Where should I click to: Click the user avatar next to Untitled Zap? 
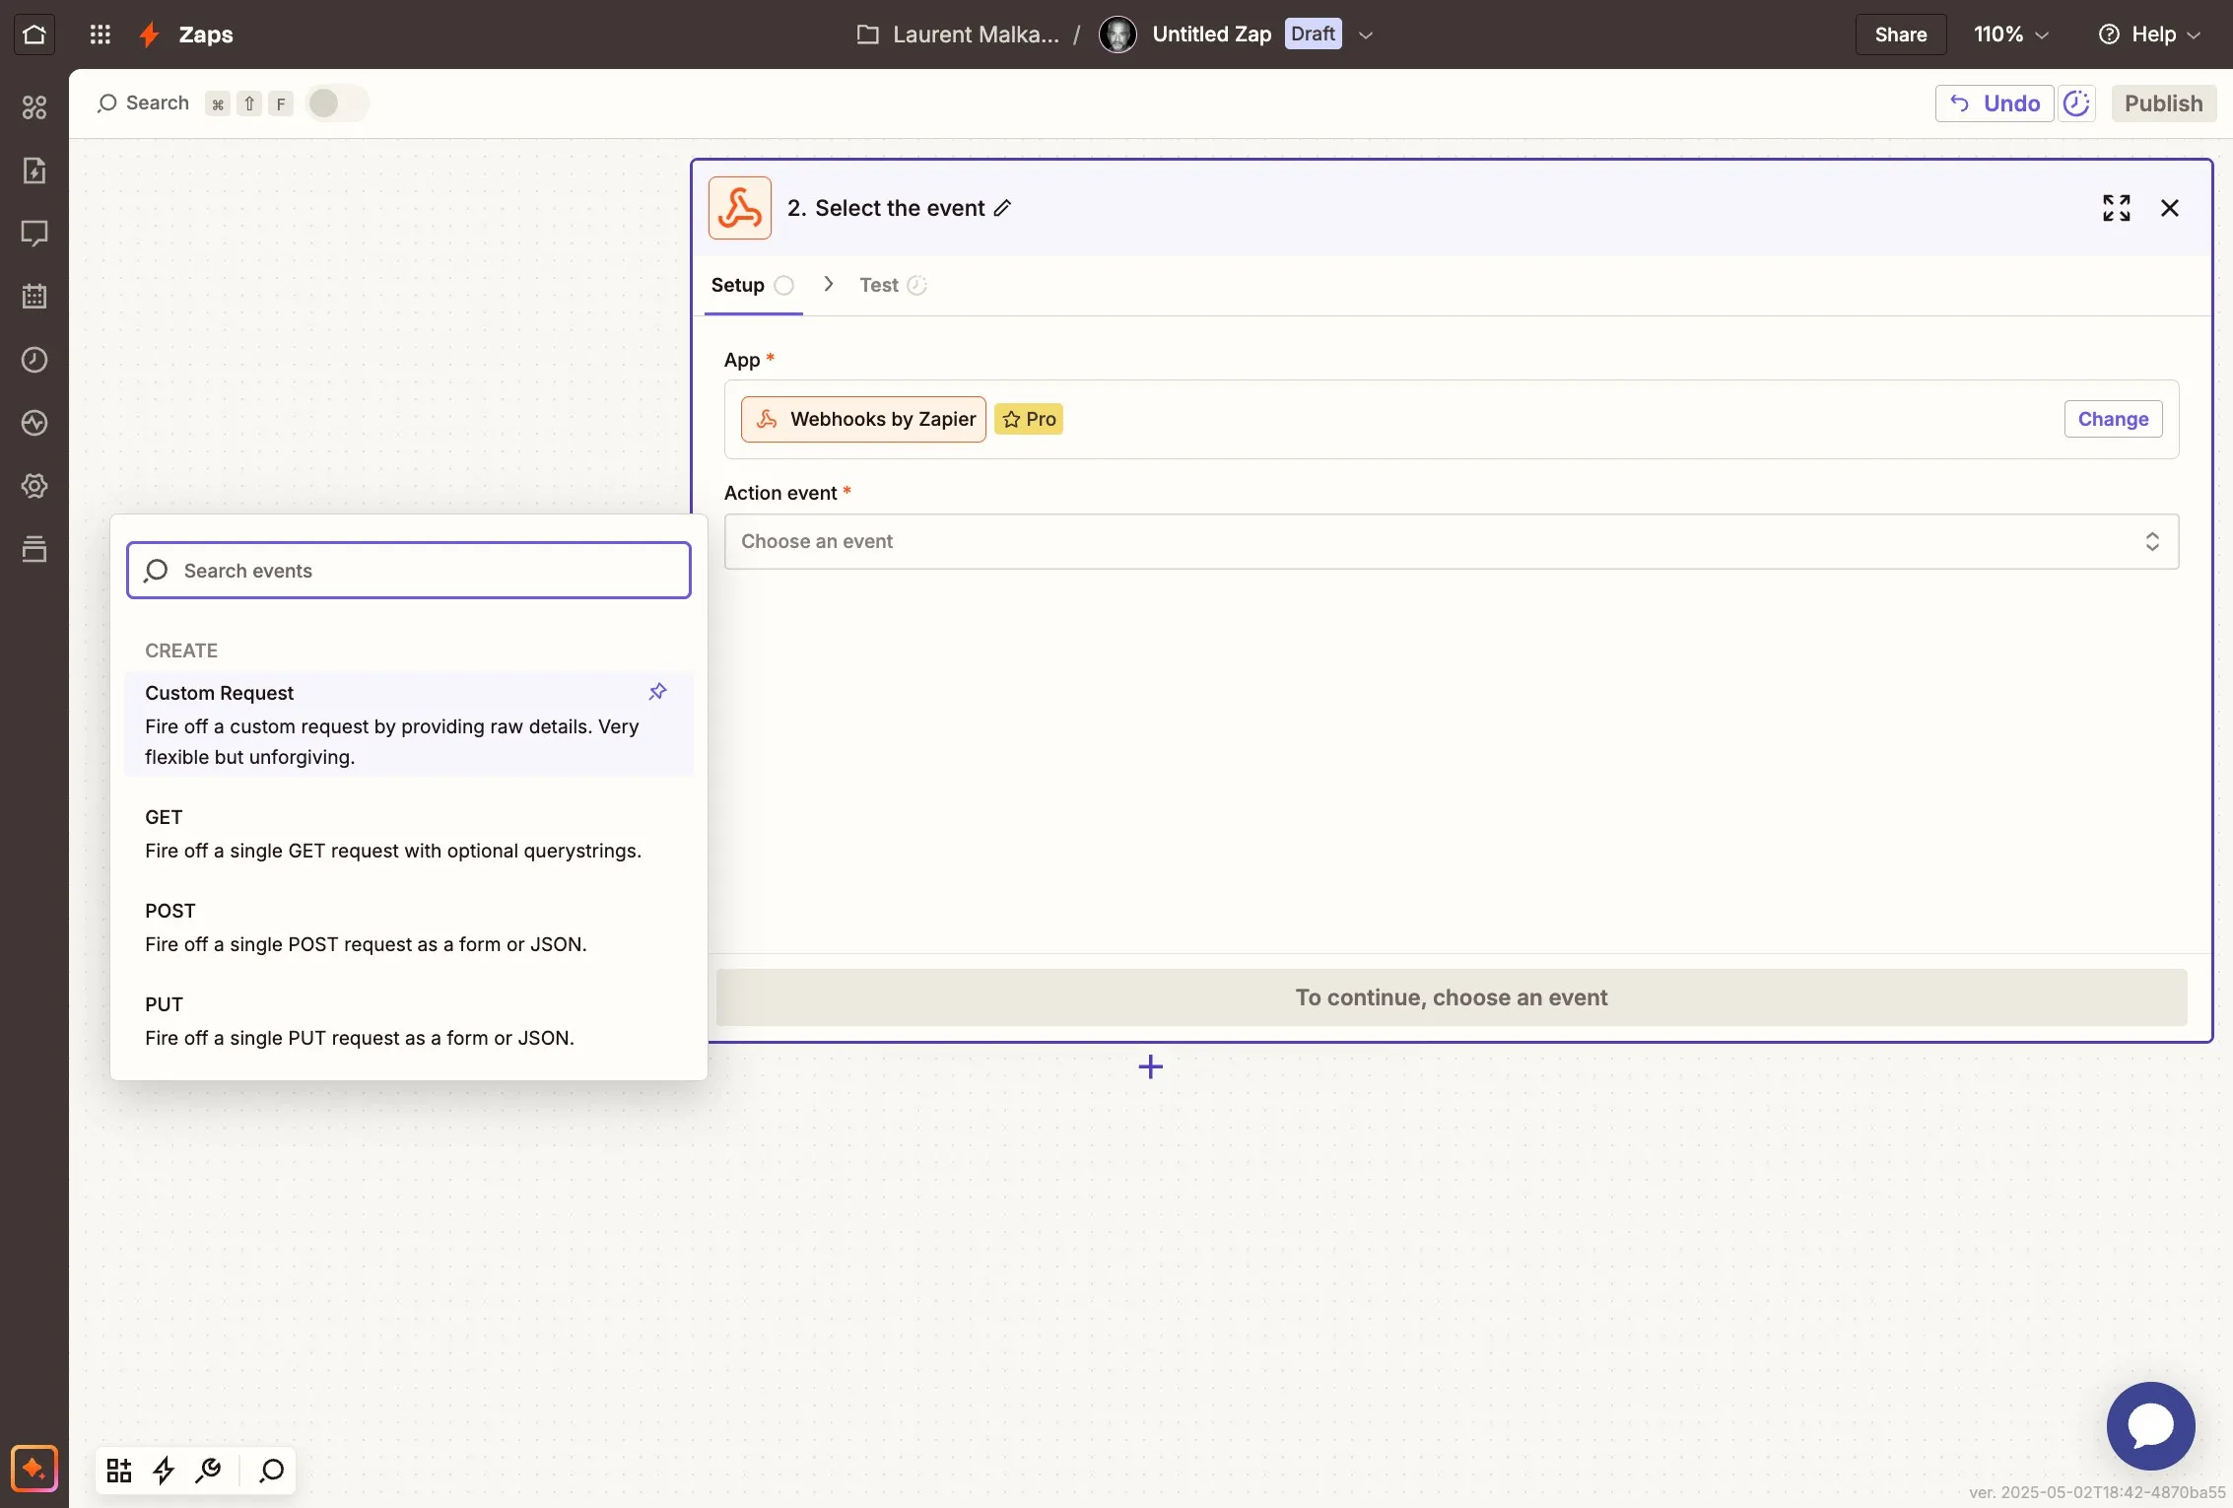[x=1117, y=34]
